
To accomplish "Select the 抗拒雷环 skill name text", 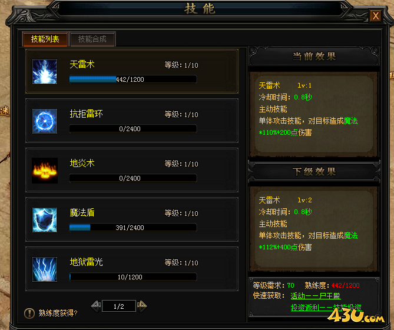I will click(x=86, y=114).
